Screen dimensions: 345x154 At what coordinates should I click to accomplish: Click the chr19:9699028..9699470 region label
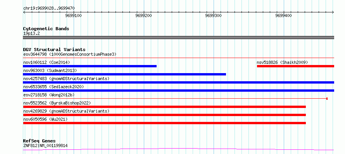click(49, 9)
